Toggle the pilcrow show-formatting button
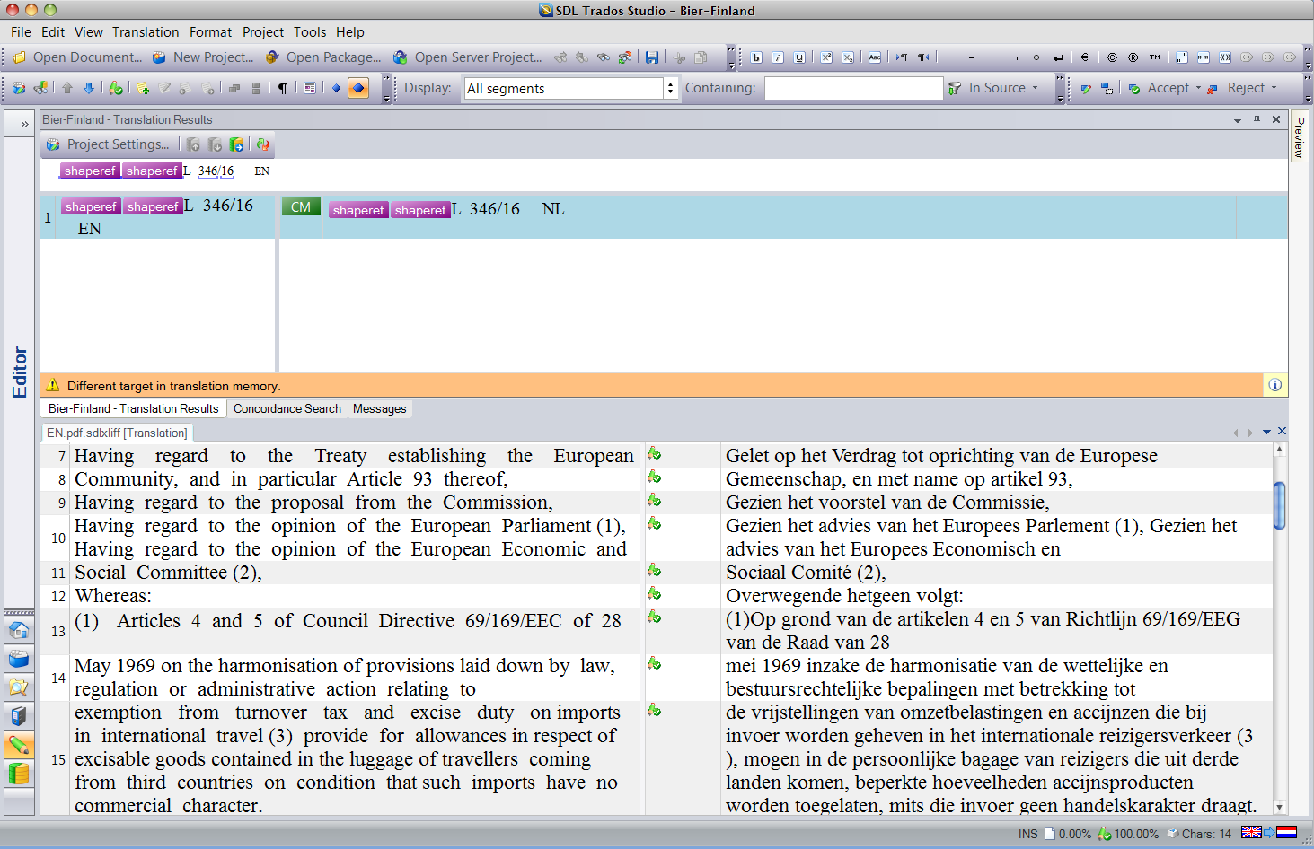Image resolution: width=1314 pixels, height=849 pixels. (x=283, y=88)
